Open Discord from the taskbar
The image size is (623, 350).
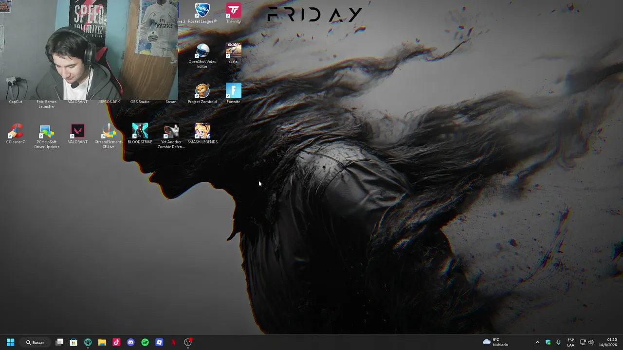pyautogui.click(x=130, y=342)
